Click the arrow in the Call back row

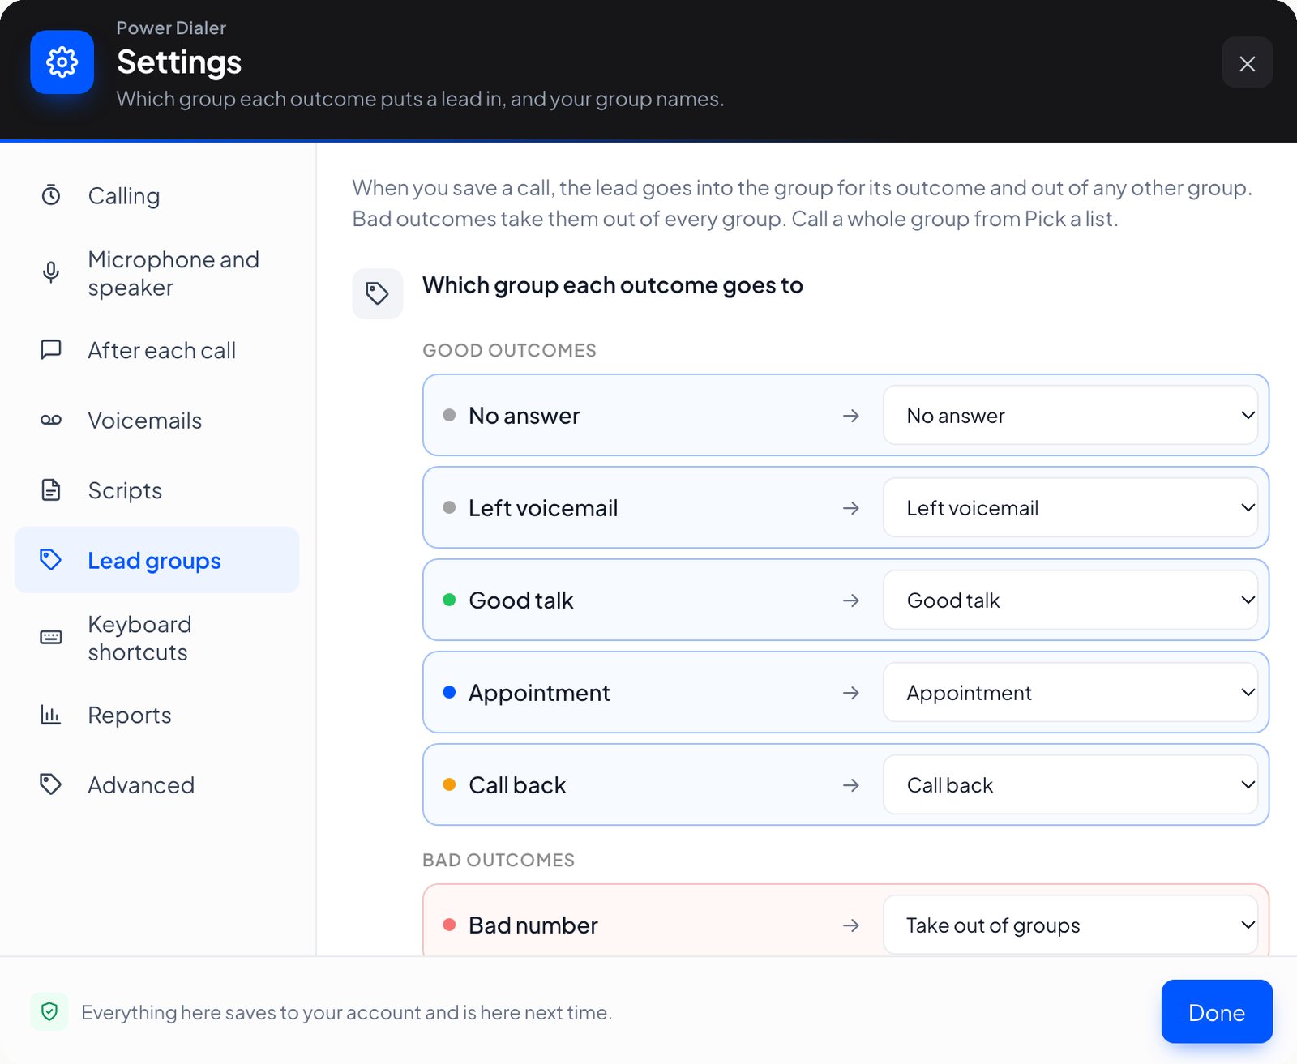(x=850, y=785)
